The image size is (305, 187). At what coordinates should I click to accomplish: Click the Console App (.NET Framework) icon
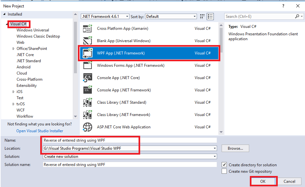coord(88,90)
